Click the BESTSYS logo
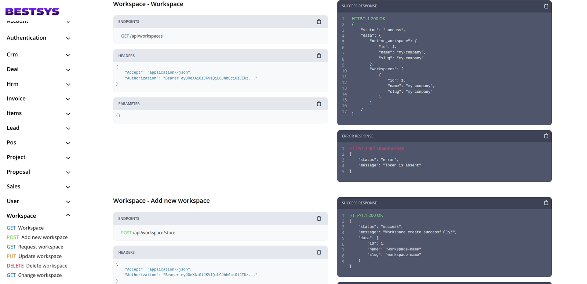This screenshot has width=587, height=284. pyautogui.click(x=32, y=12)
